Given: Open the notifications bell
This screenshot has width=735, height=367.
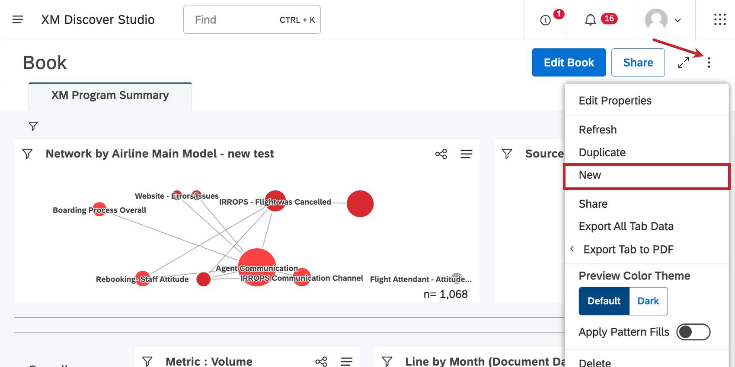Looking at the screenshot, I should point(590,20).
